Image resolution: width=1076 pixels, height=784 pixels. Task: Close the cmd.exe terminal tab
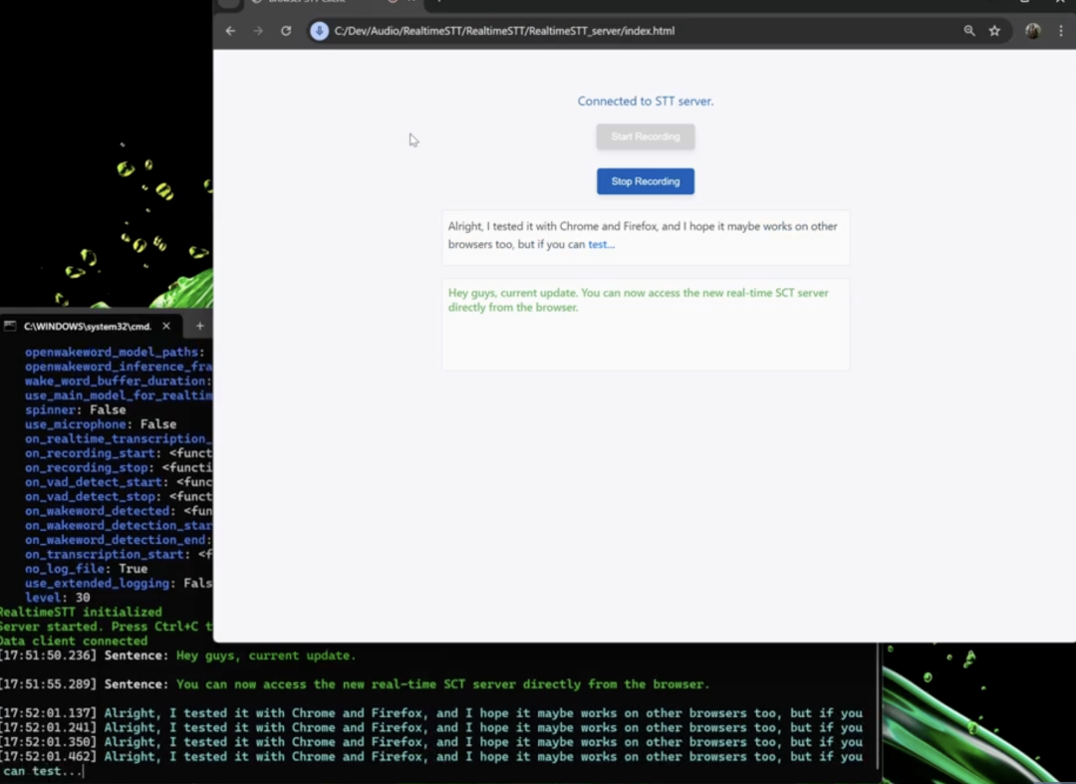tap(166, 326)
